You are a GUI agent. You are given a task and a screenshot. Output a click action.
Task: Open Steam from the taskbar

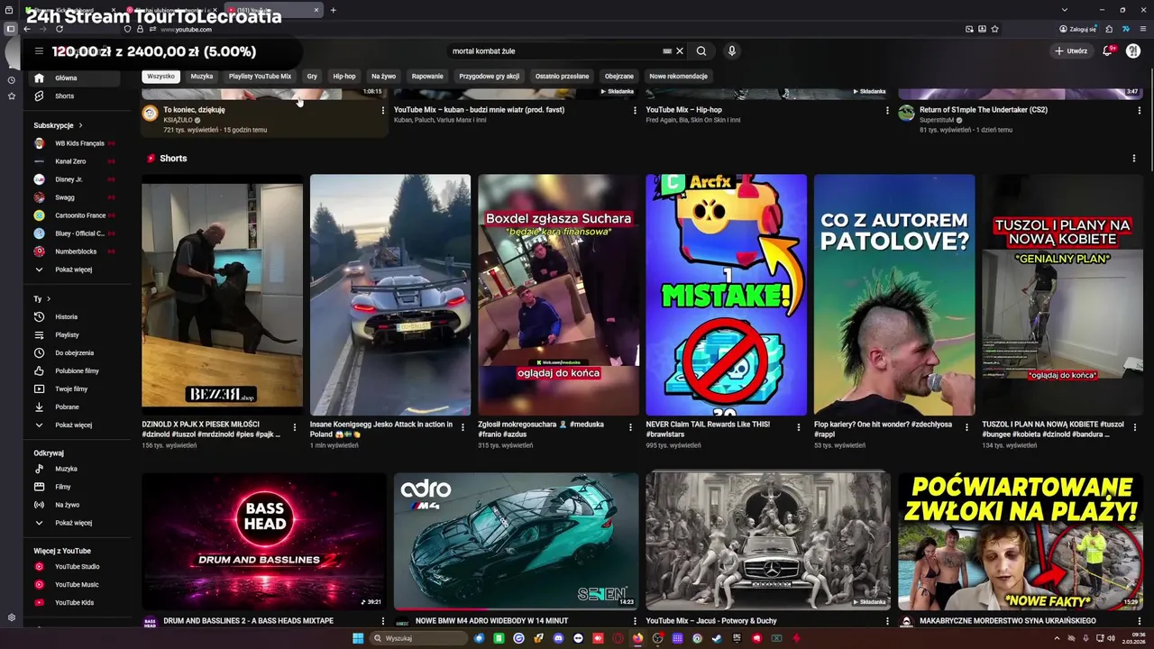pos(717,638)
